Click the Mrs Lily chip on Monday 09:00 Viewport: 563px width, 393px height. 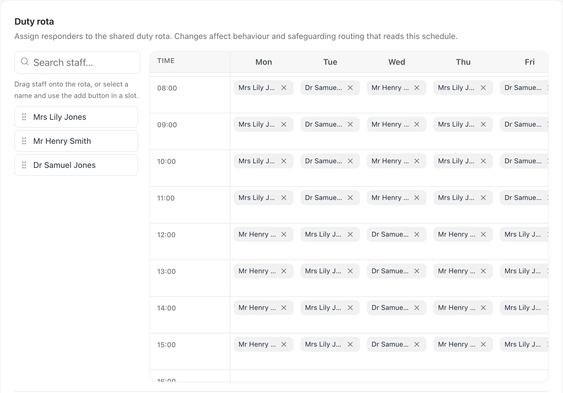(x=264, y=124)
